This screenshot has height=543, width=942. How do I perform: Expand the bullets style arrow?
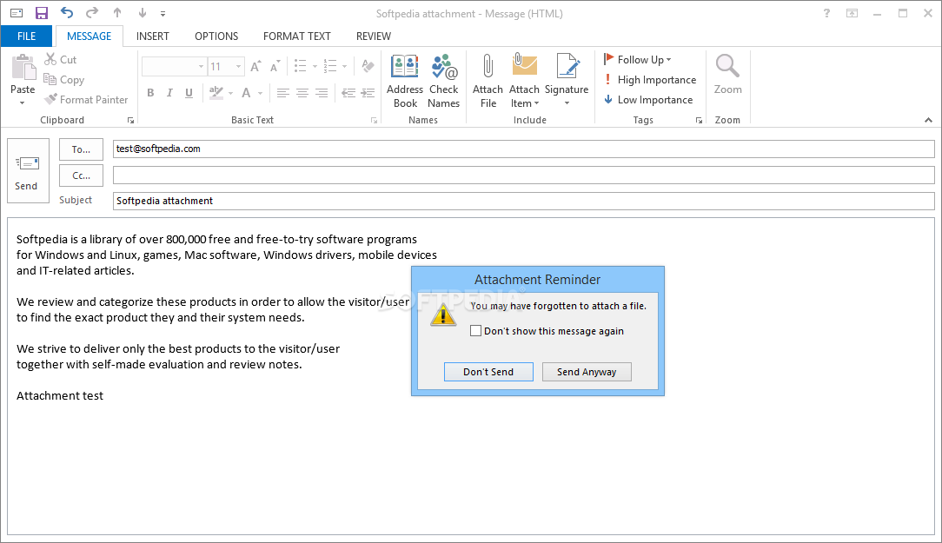tap(315, 67)
